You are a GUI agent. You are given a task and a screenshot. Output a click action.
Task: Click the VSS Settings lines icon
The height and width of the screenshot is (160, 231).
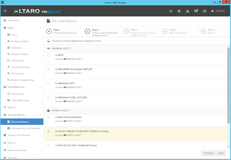pyautogui.click(x=9, y=74)
